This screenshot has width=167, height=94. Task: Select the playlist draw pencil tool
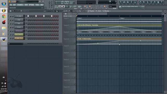[69, 11]
